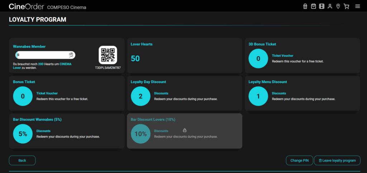Click the film strip movies icon
Image resolution: width=367 pixels, height=173 pixels.
click(321, 6)
